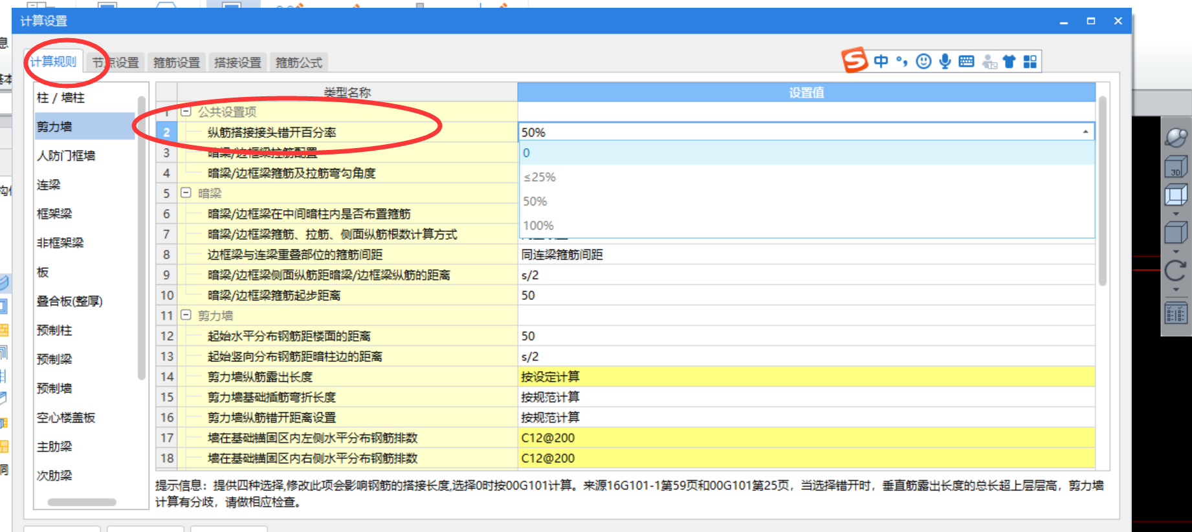The width and height of the screenshot is (1192, 532).
Task: Collapse the 暗梁 group
Action: (186, 193)
